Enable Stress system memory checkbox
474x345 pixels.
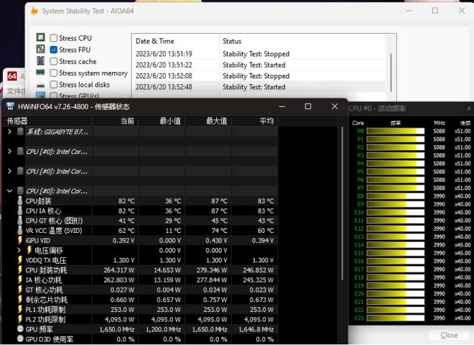54,73
